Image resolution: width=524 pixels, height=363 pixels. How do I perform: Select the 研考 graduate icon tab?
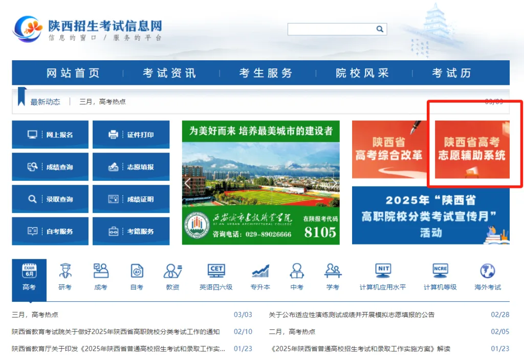[65, 277]
